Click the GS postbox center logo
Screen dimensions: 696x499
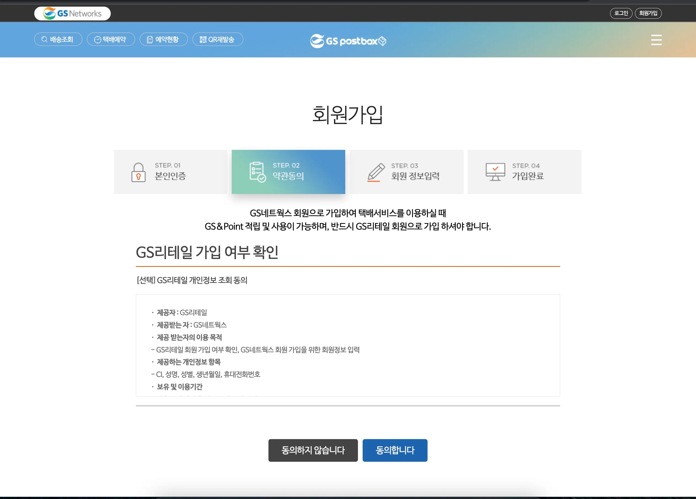[x=348, y=41]
